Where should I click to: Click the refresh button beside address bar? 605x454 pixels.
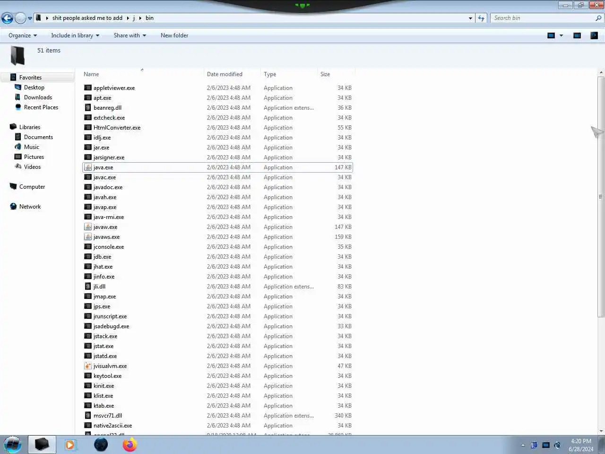pyautogui.click(x=481, y=18)
